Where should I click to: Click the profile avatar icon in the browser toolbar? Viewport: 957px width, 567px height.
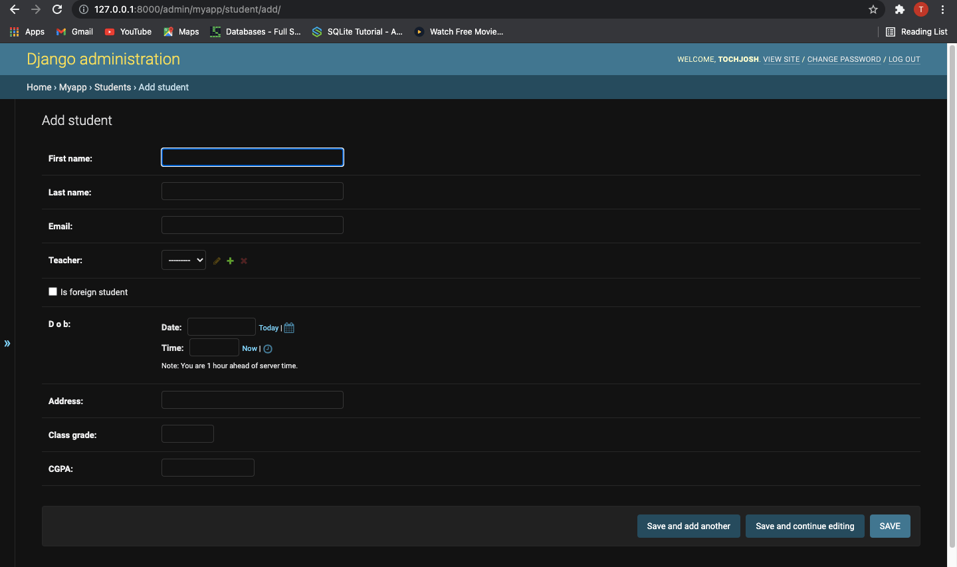tap(921, 9)
